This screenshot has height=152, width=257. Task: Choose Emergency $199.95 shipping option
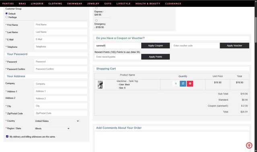tap(97, 21)
